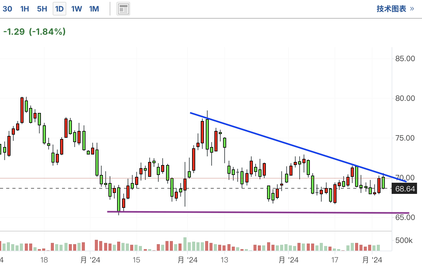Switch to the 1W weekly timeframe
The width and height of the screenshot is (422, 273).
77,9
